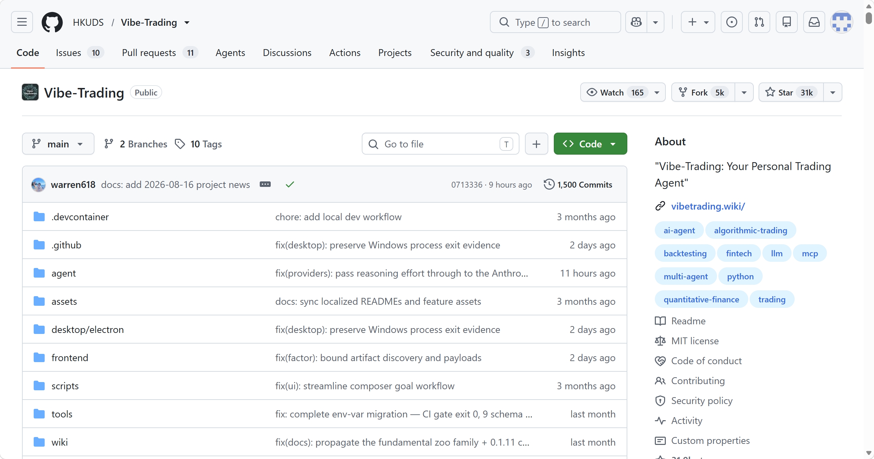Open the HKUDS organization link
The width and height of the screenshot is (874, 459).
click(88, 23)
